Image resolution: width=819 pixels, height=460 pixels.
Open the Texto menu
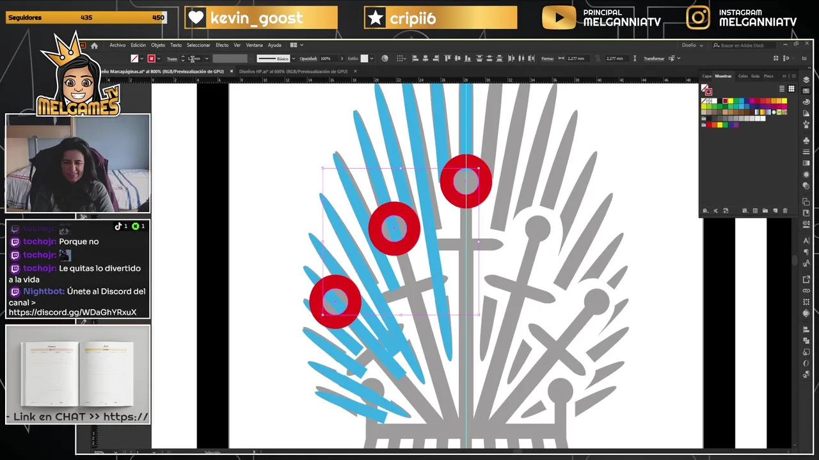coord(176,45)
